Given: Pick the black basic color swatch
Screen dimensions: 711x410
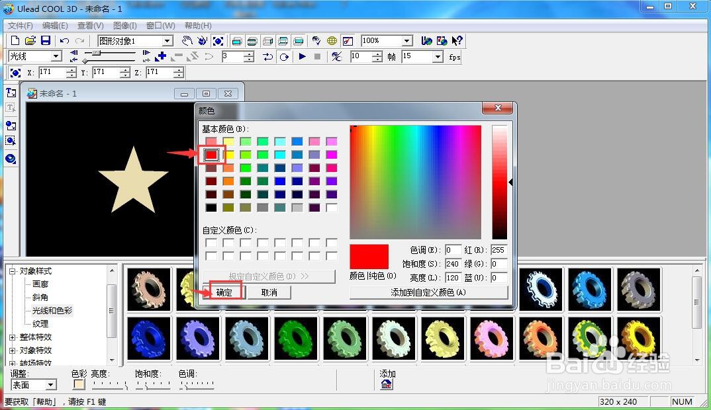Looking at the screenshot, I should [211, 208].
